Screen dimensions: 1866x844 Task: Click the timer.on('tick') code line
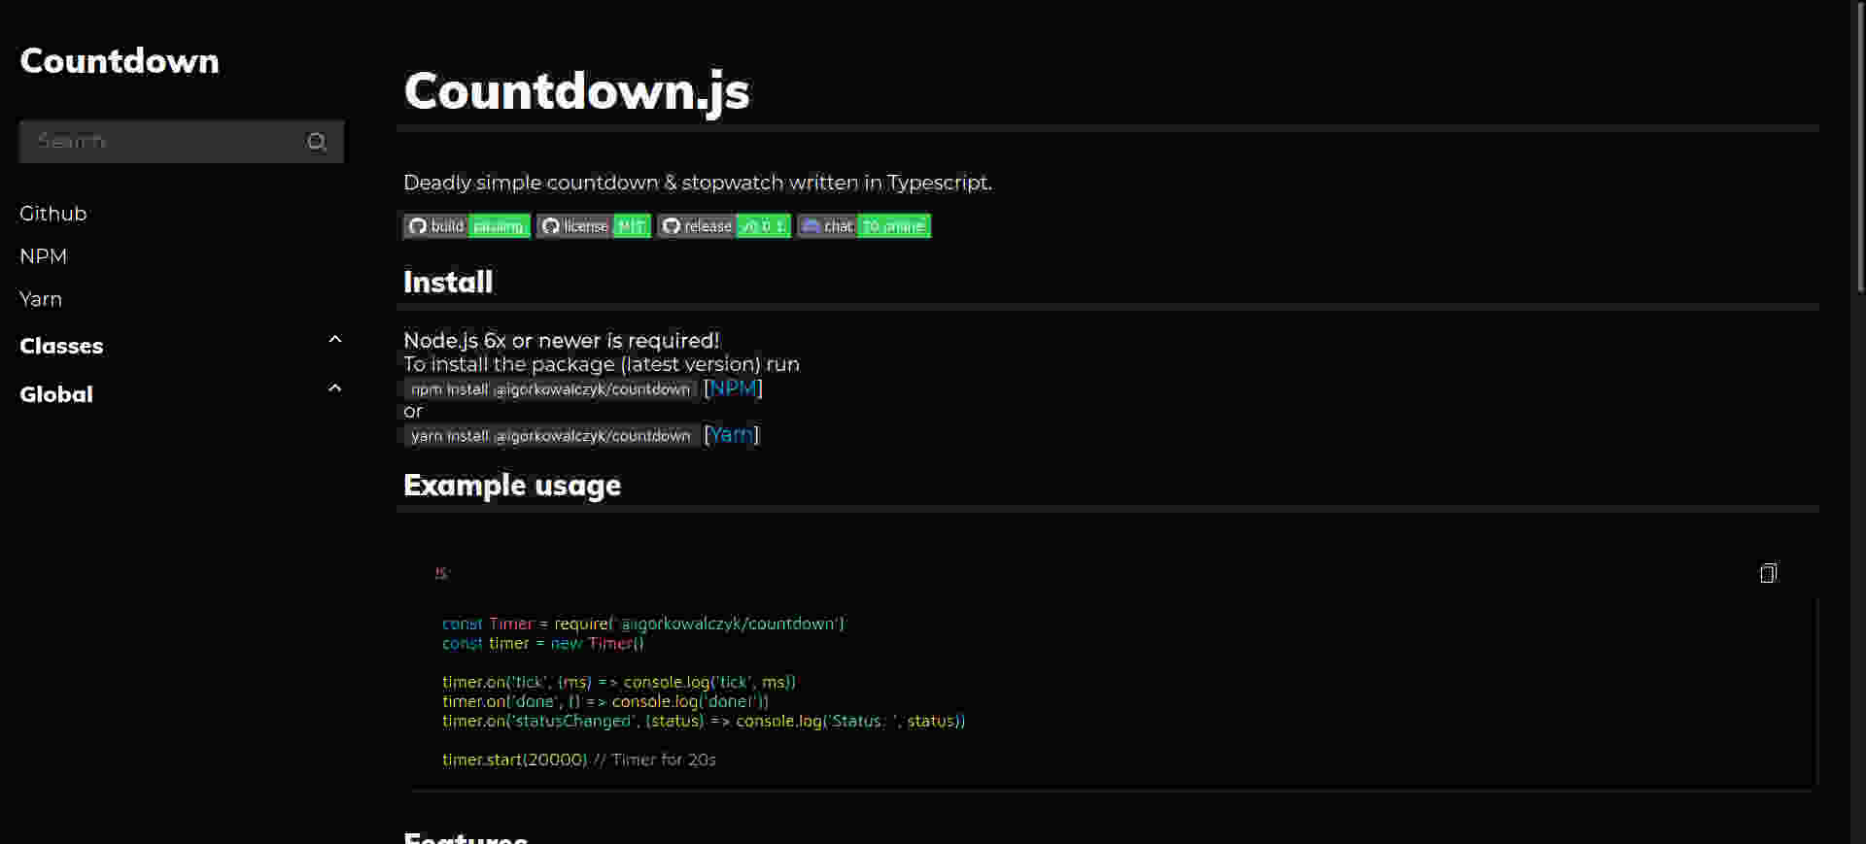[x=619, y=682]
